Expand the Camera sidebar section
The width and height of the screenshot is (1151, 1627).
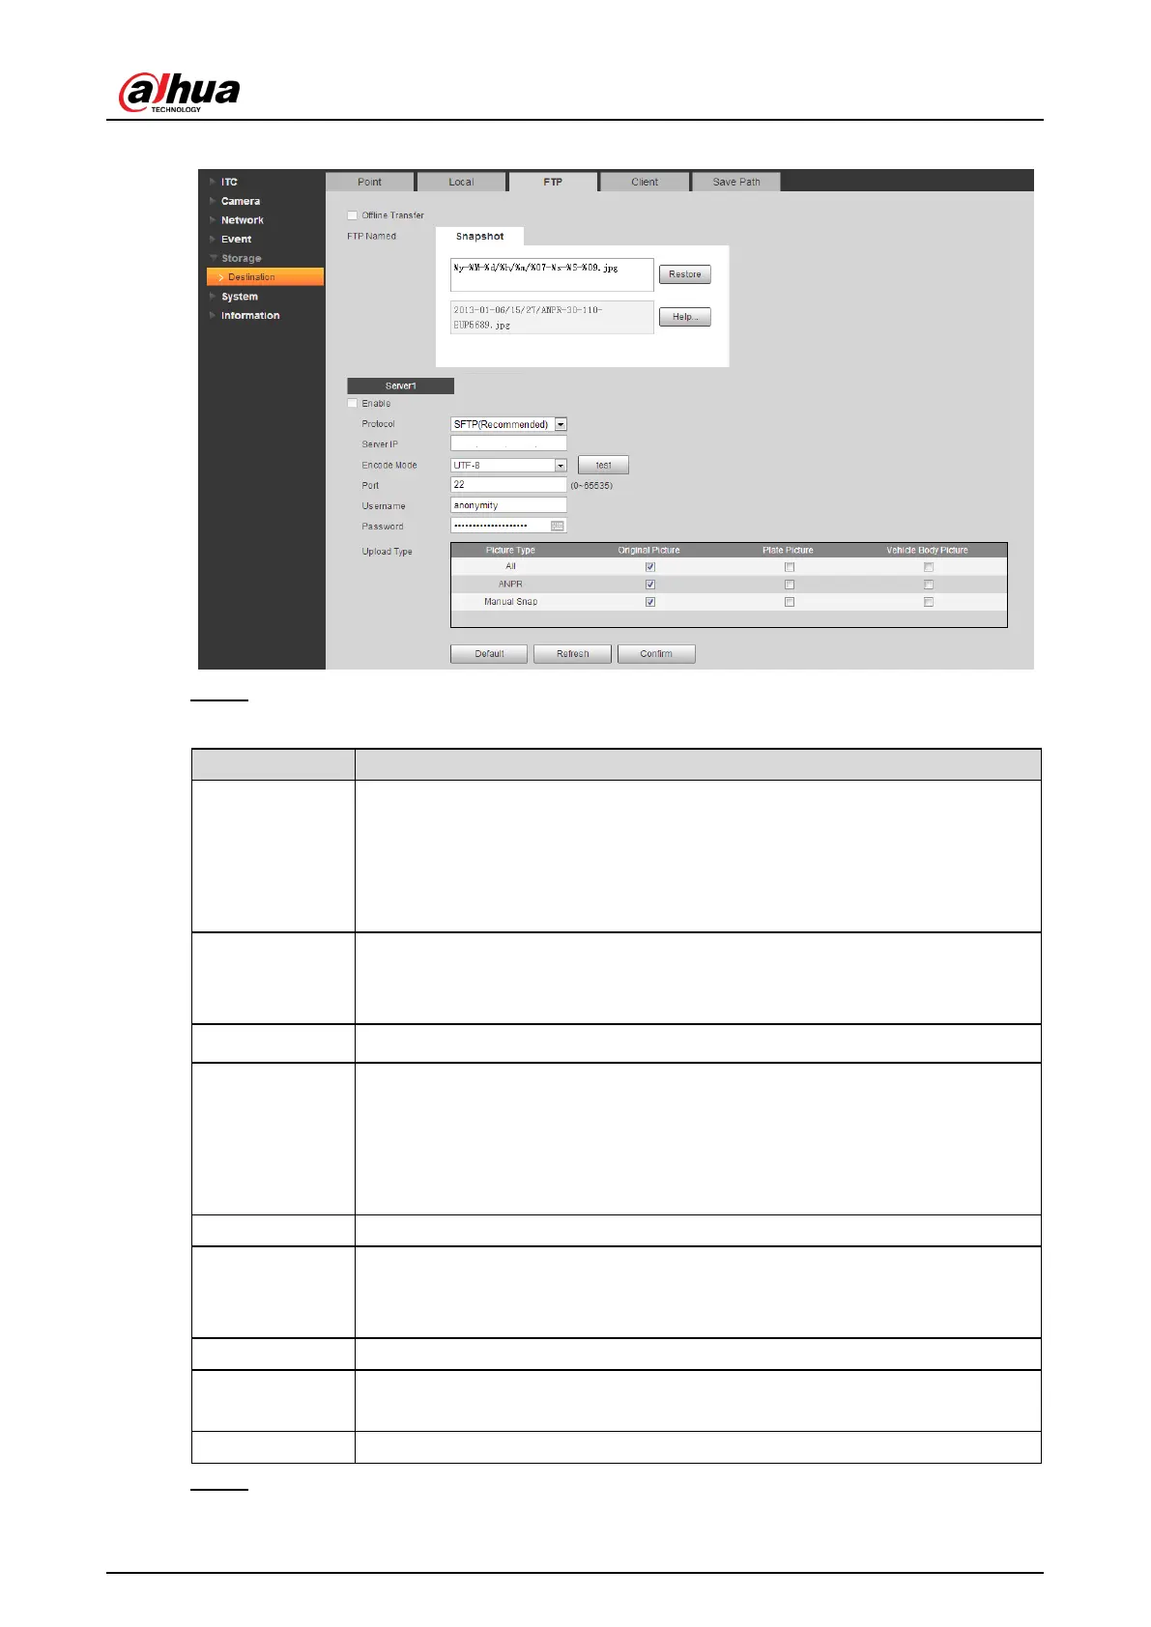point(240,201)
